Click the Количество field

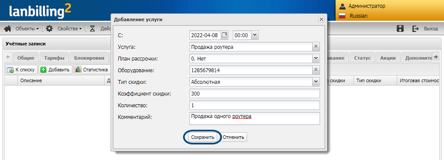(x=255, y=105)
